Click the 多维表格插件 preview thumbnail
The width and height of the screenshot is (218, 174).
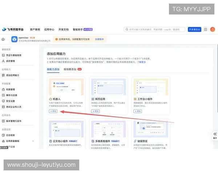(109, 129)
